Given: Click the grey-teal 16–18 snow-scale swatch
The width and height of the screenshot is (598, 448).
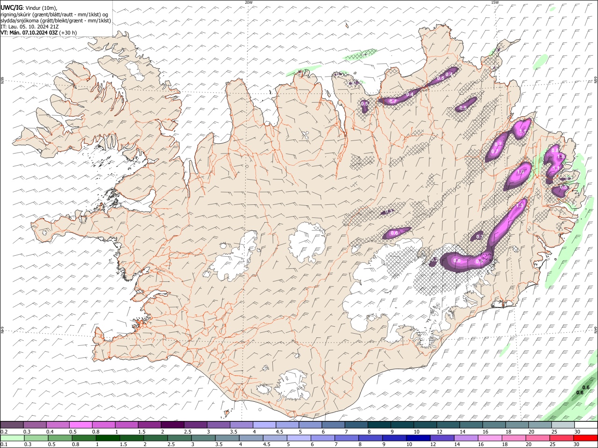Looking at the screenshot, I should point(494,425).
